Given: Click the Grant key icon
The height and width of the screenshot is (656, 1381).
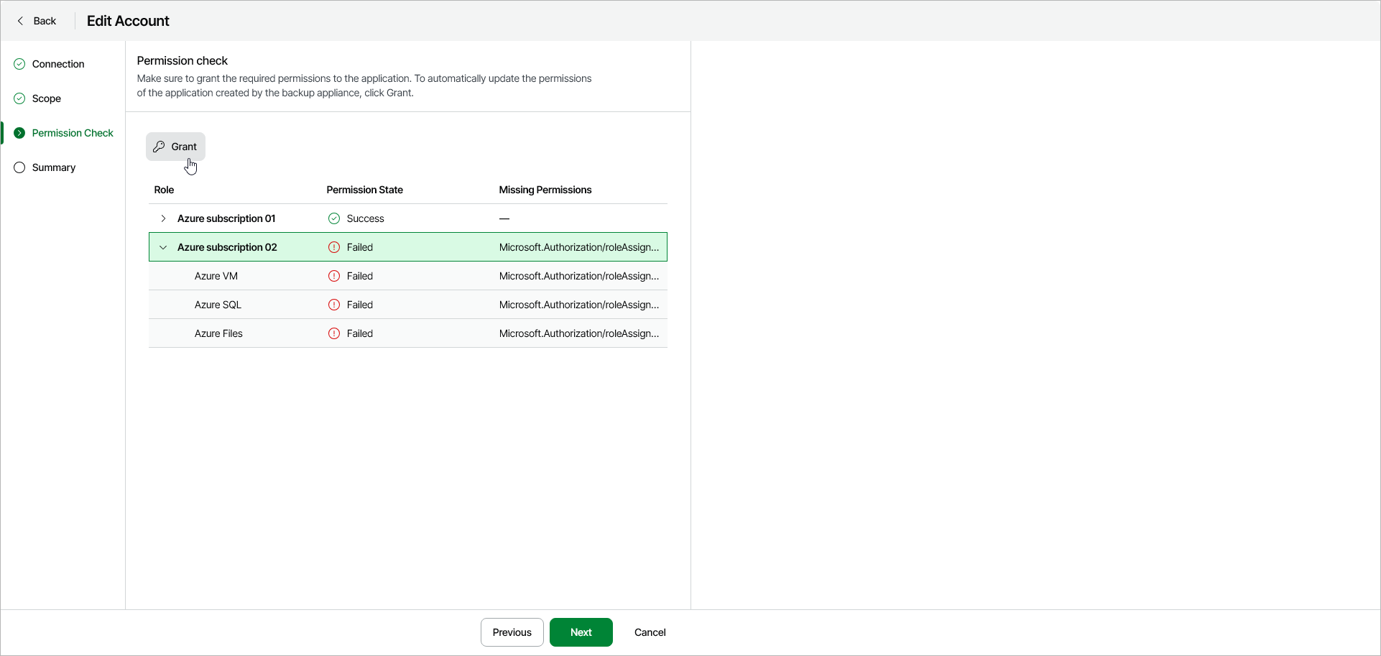Looking at the screenshot, I should (159, 147).
